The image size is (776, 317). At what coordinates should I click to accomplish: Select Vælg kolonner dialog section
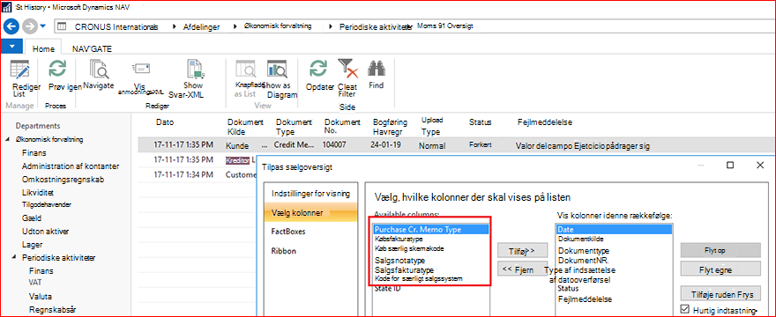point(310,212)
